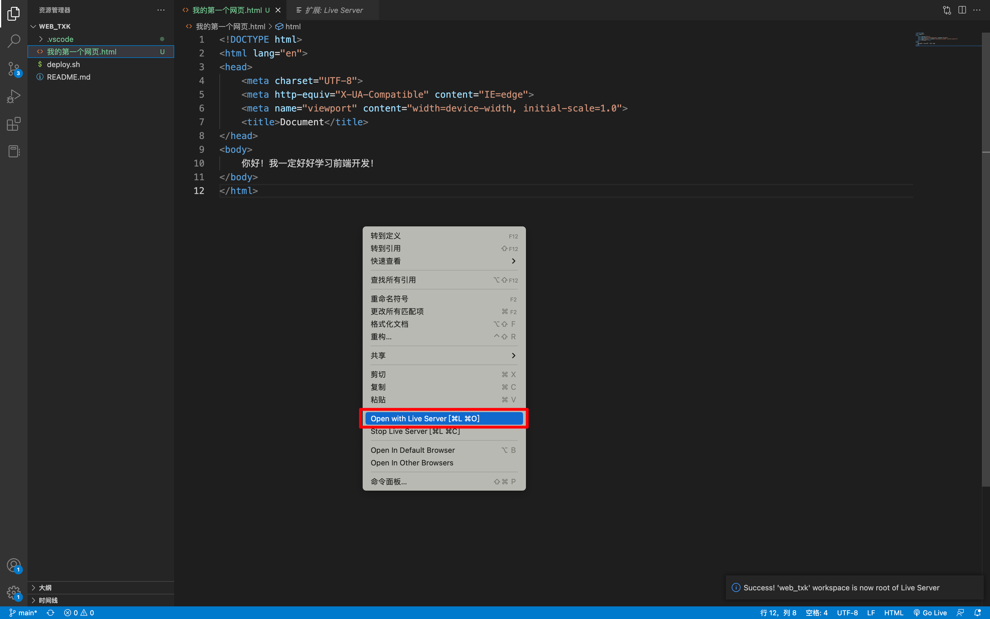
Task: Select Stop Live Server menu entry
Action: (444, 431)
